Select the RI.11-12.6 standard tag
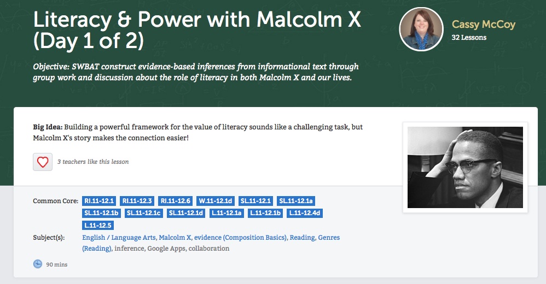 pos(175,201)
